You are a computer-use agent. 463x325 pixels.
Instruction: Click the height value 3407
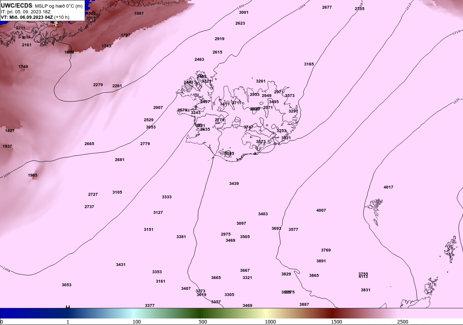pos(186,288)
